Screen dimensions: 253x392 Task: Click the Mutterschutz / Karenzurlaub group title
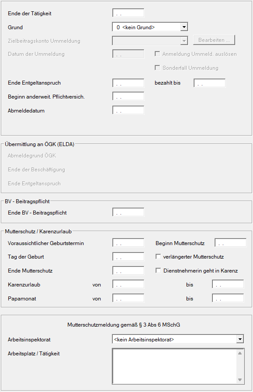tap(38, 232)
